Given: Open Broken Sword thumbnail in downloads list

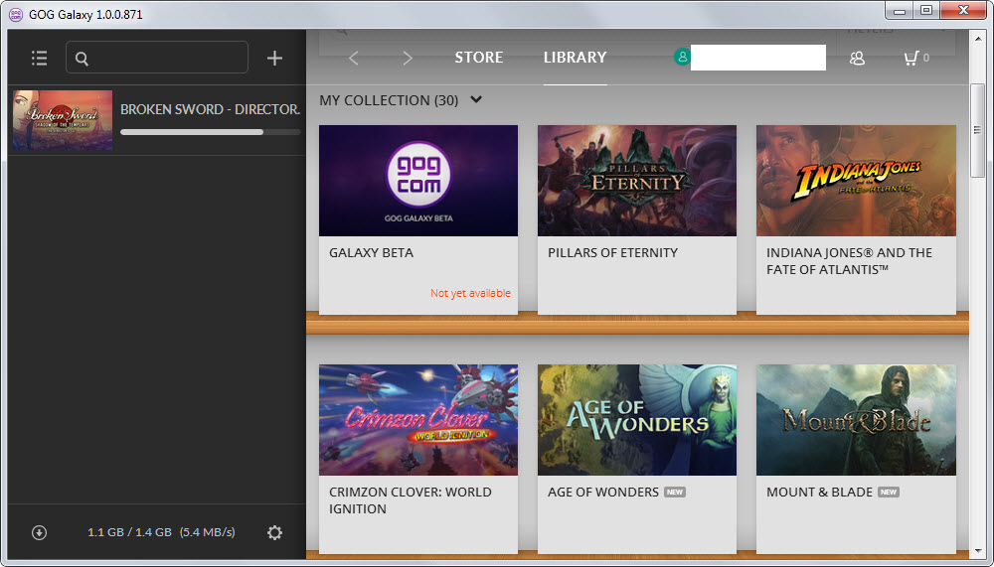Looking at the screenshot, I should coord(63,120).
